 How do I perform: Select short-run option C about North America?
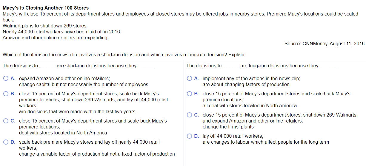(6, 121)
